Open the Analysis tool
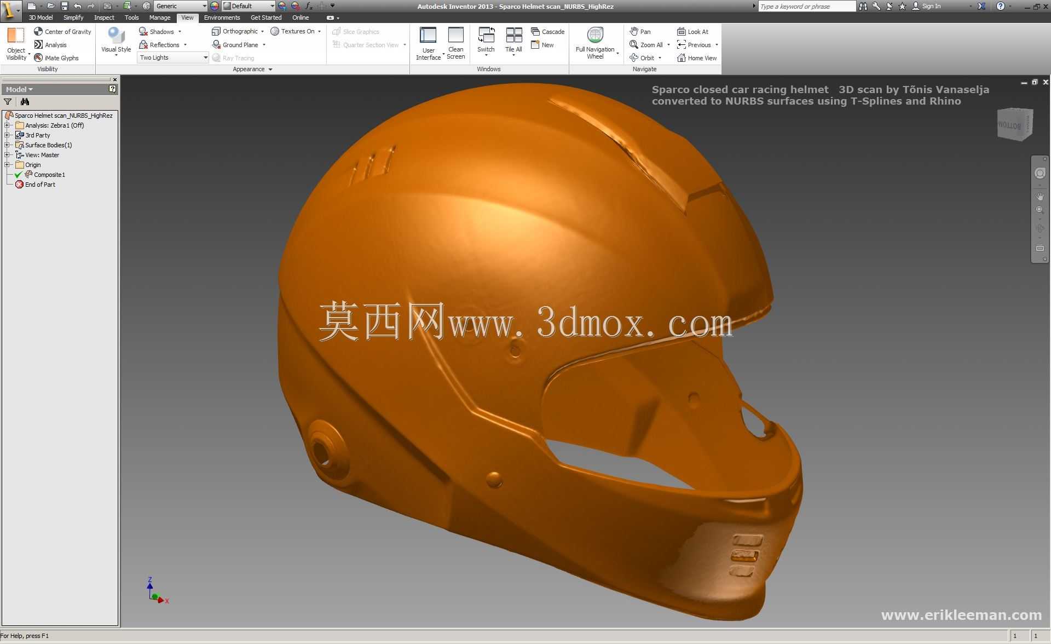 (x=50, y=45)
